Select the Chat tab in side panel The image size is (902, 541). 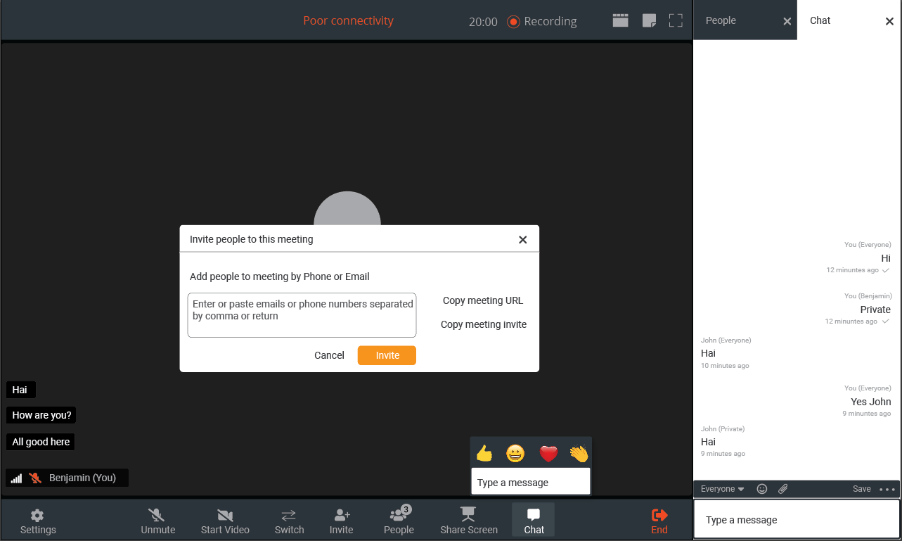click(820, 21)
